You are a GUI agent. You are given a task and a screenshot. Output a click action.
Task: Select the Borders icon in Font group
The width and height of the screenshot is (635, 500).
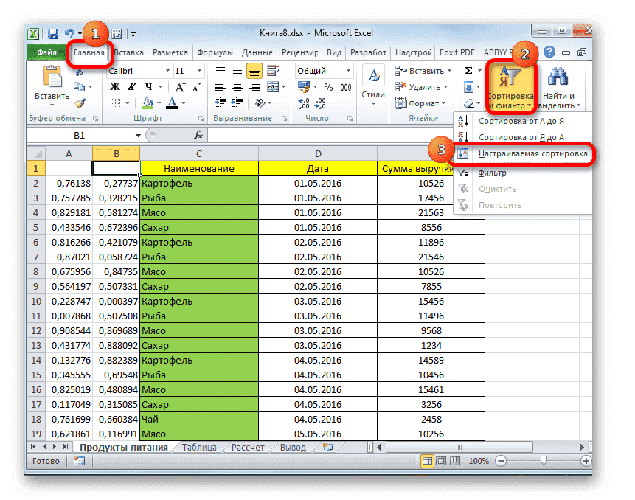tap(117, 103)
